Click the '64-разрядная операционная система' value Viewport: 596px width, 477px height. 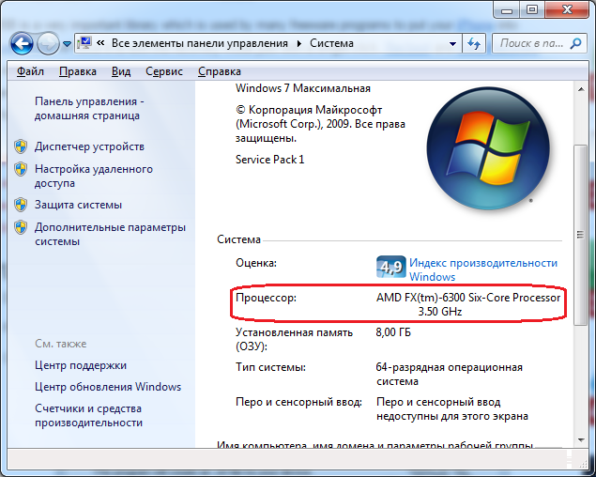pyautogui.click(x=450, y=375)
